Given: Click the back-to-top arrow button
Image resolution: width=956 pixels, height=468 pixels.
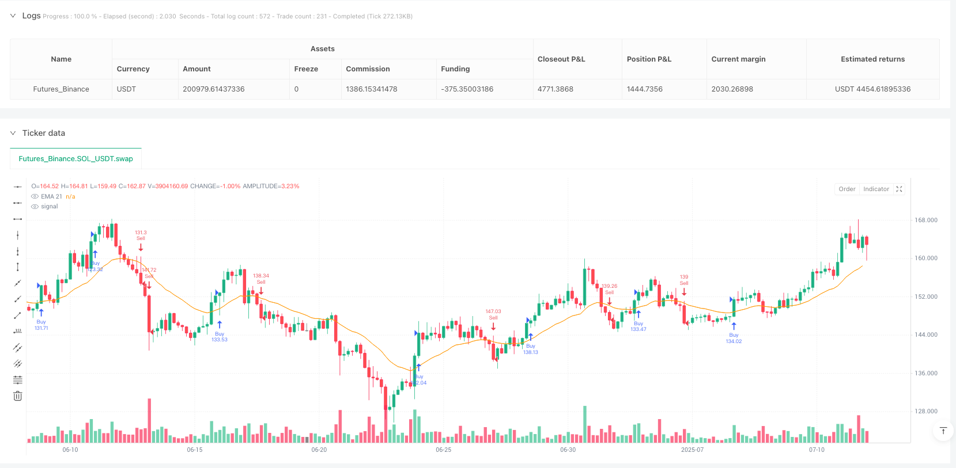Looking at the screenshot, I should 943,431.
